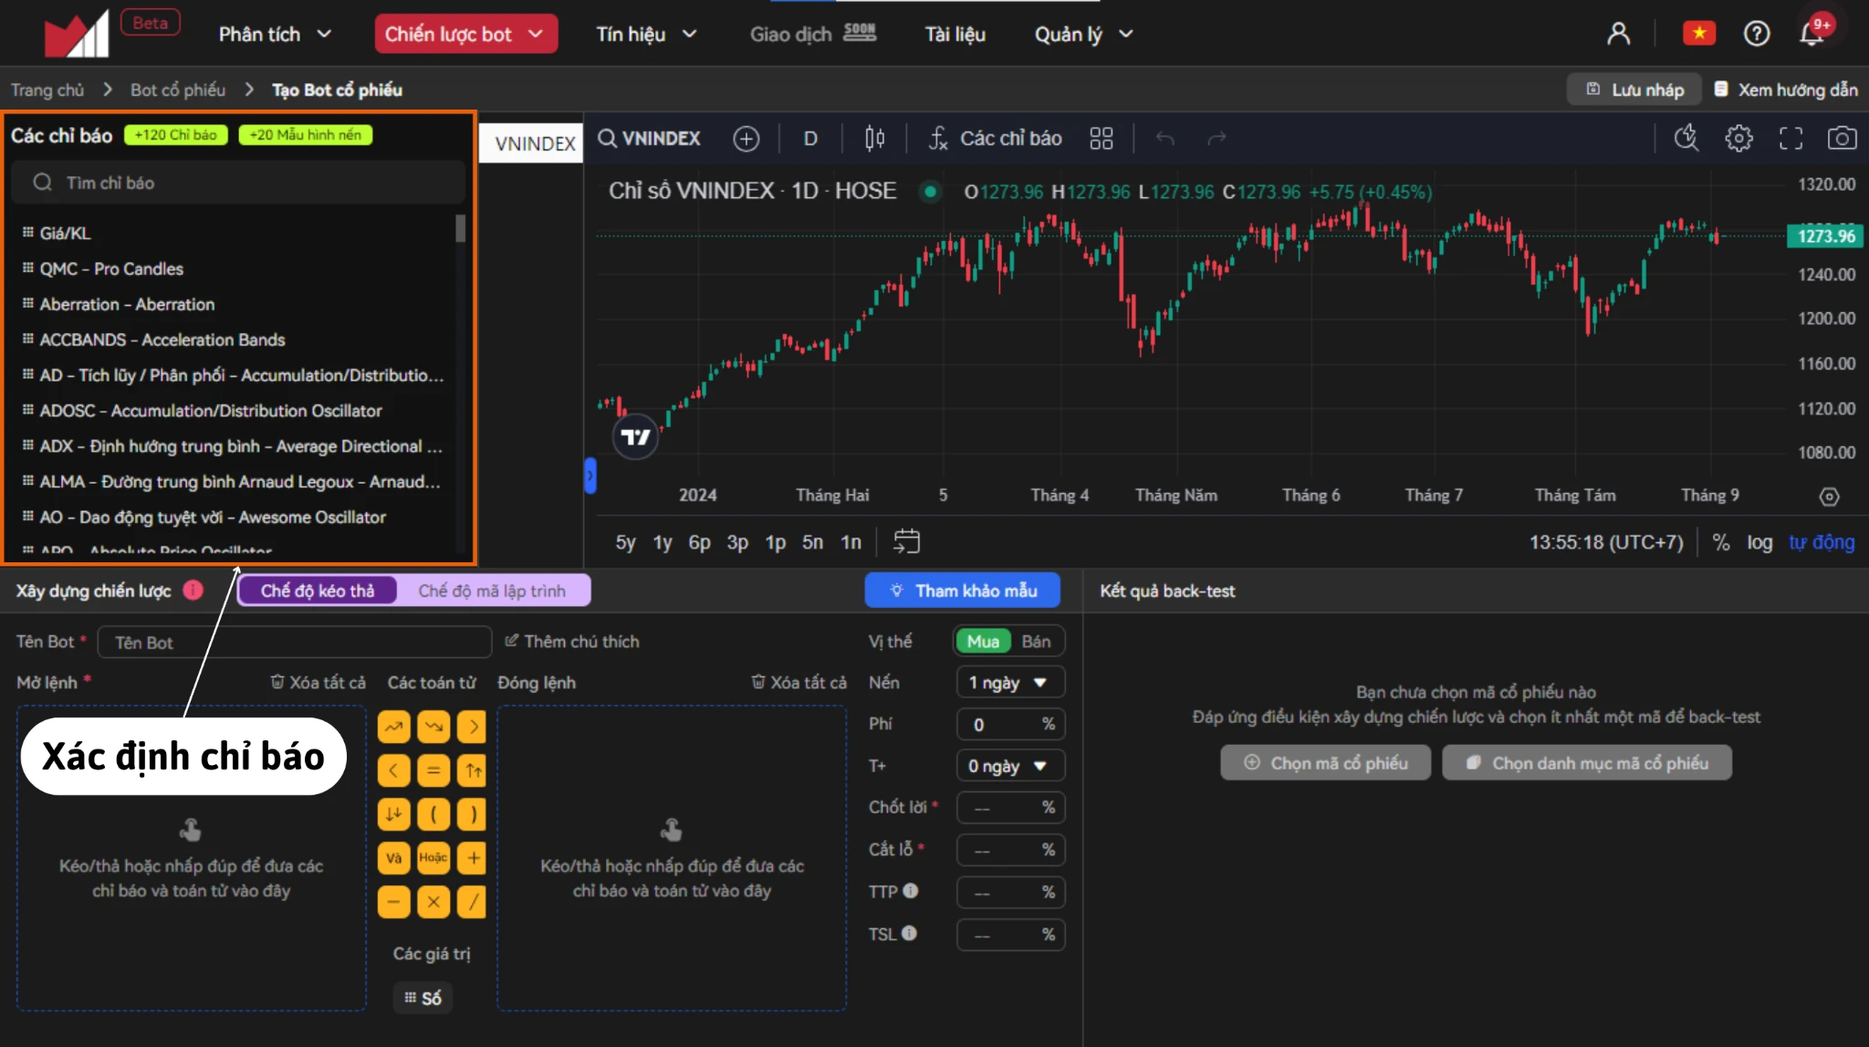Expand the Tín hiệu menu
Viewport: 1869px width, 1047px height.
tap(647, 34)
